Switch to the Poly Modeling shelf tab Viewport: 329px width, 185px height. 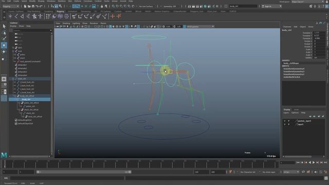[33, 11]
